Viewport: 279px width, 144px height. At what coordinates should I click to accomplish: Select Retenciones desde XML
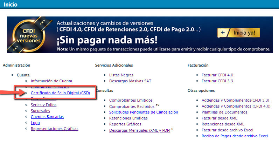[223, 124]
